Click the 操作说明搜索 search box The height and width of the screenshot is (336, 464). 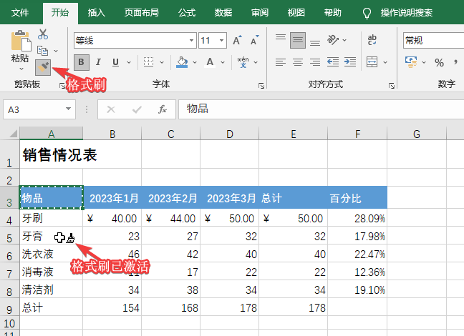coord(406,13)
